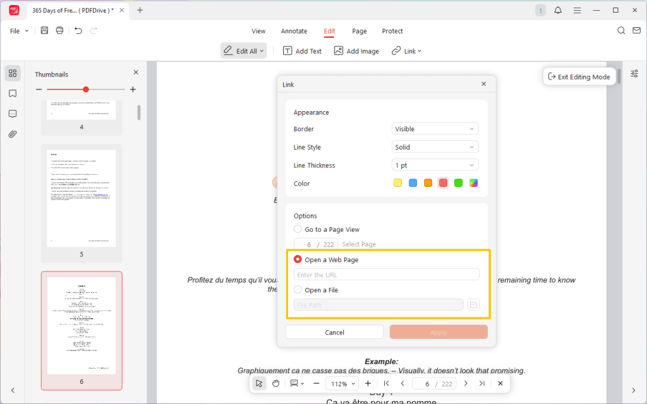Select the Hand tool in bottom toolbar
The width and height of the screenshot is (647, 404).
(275, 383)
